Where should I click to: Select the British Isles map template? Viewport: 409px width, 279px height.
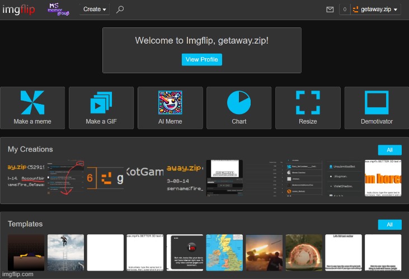(x=224, y=252)
